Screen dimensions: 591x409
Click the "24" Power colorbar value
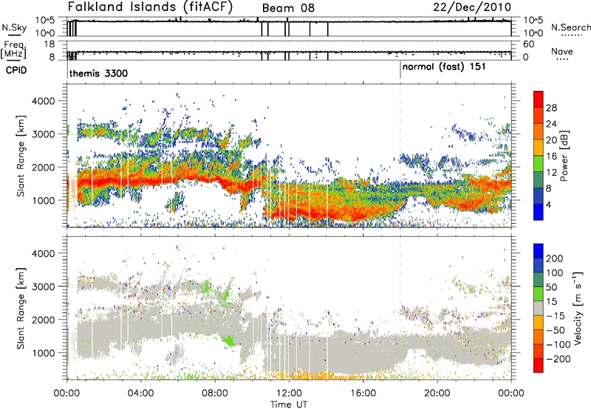coord(551,124)
